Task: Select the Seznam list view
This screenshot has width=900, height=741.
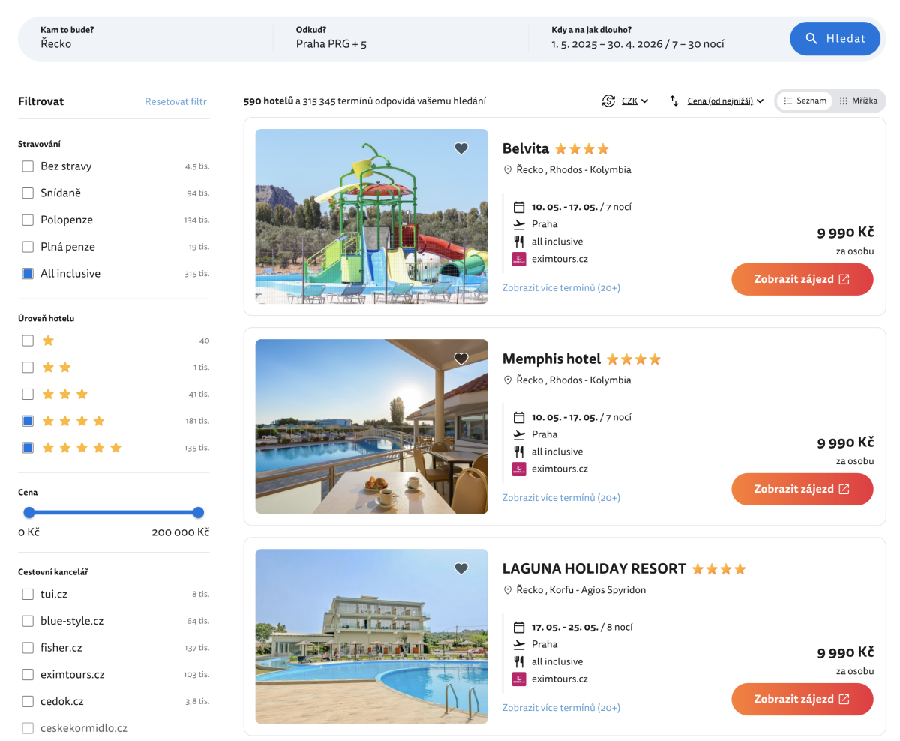Action: (x=805, y=100)
